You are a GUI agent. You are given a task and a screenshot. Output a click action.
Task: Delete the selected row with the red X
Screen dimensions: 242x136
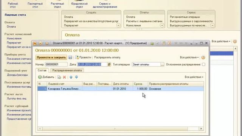65,77
